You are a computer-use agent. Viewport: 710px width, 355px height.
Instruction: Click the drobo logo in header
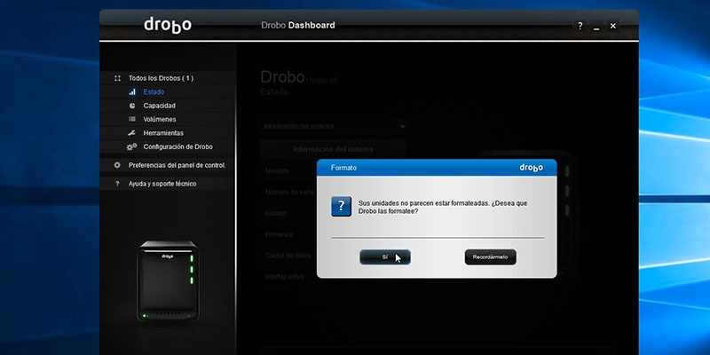pyautogui.click(x=168, y=26)
